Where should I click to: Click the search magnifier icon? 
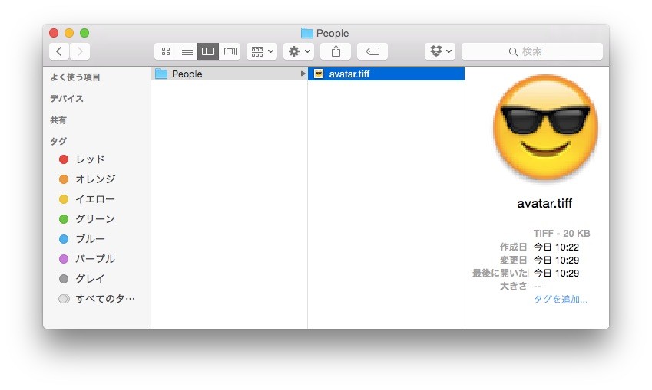(x=513, y=52)
